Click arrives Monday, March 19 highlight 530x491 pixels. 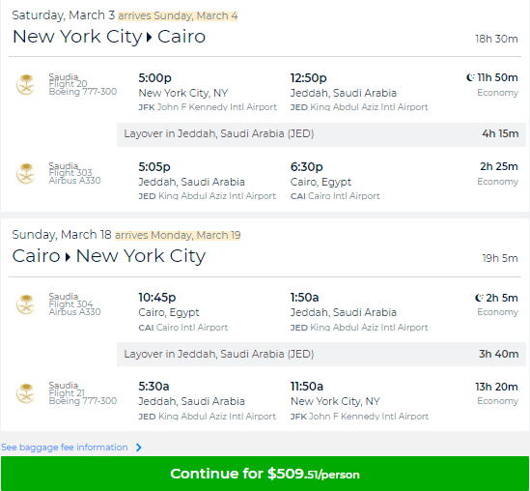pyautogui.click(x=178, y=235)
